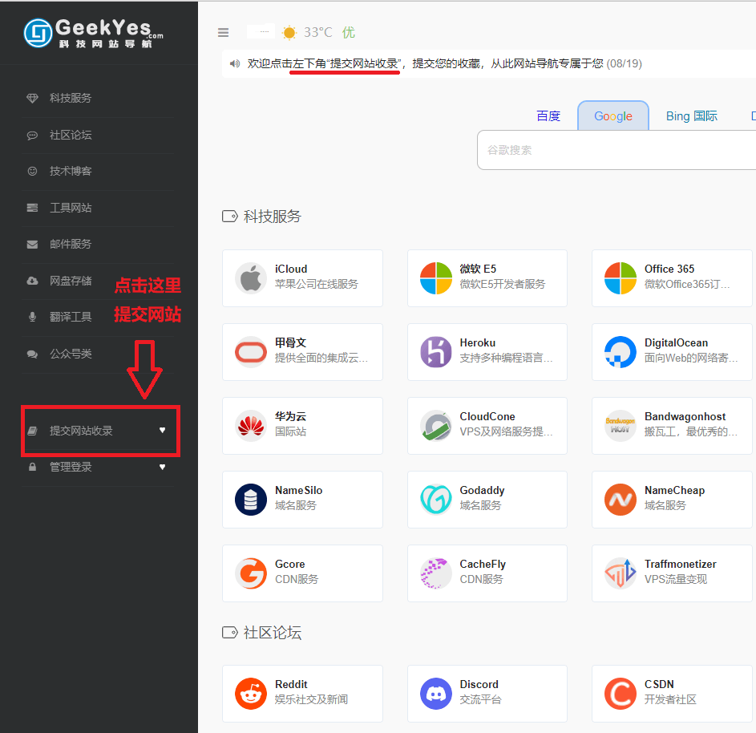Click the NameSilo logo icon
Viewport: 756px width, 733px height.
[251, 500]
